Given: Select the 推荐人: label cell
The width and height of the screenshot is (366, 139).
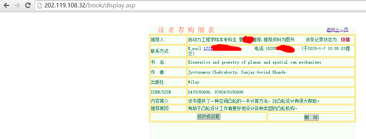Looking at the screenshot, I should pos(168,40).
